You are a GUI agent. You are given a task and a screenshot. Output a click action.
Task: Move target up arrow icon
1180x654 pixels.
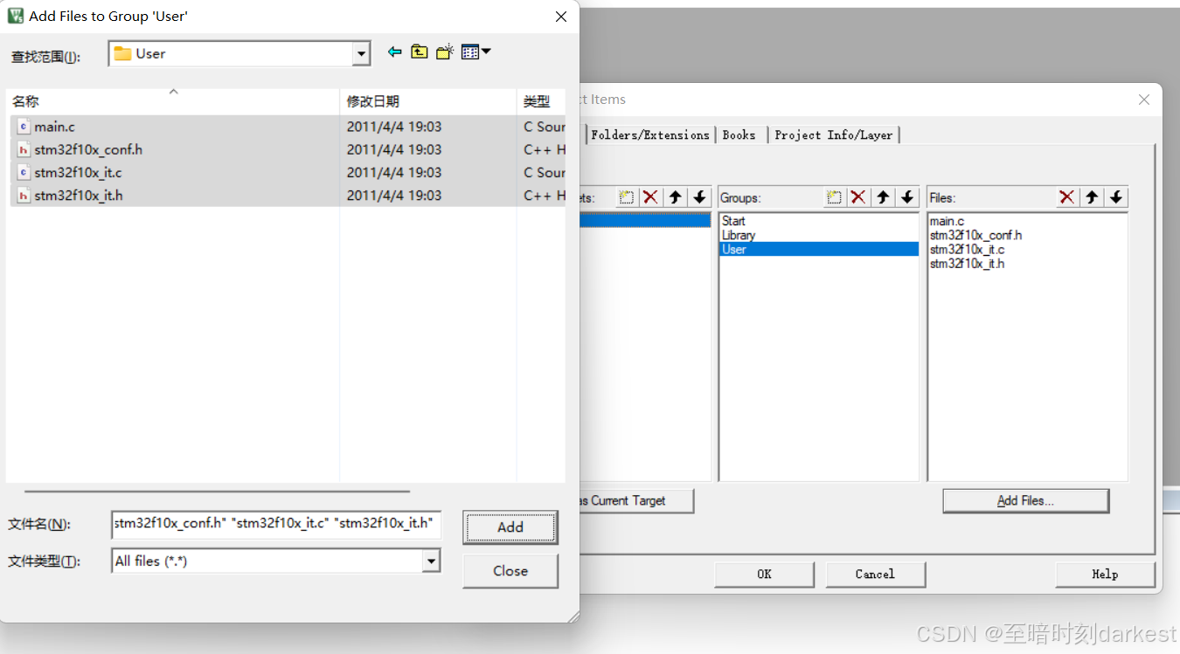pos(676,197)
